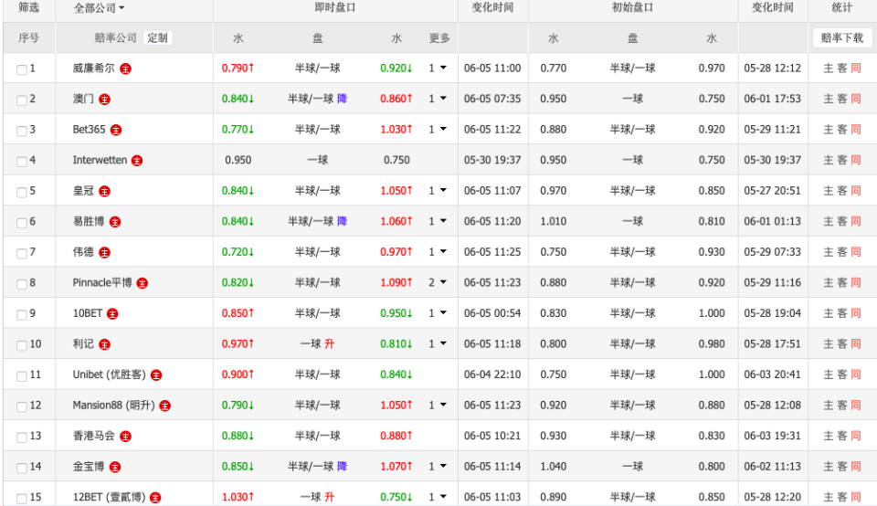This screenshot has height=506, width=877.
Task: Click the red 主 icon beside 伟德
Action: [104, 253]
